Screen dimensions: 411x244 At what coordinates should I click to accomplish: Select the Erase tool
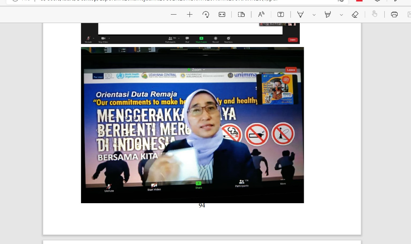355,15
